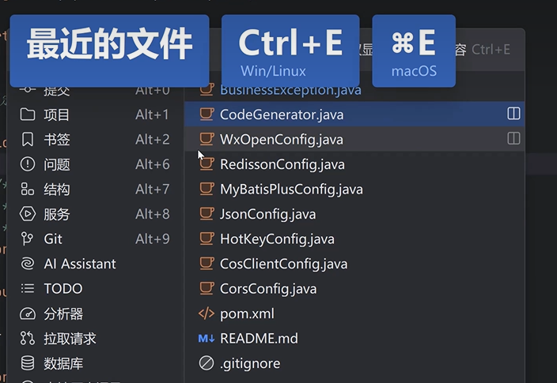
Task: Open the TODO tool window
Action: coord(94,288)
